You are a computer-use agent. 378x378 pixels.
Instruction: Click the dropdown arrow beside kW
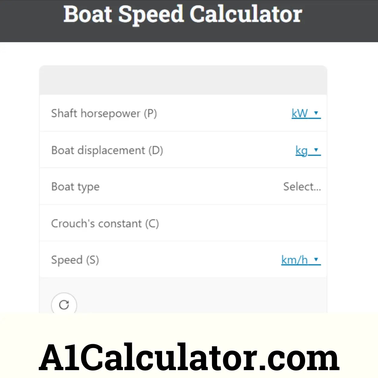pyautogui.click(x=316, y=113)
